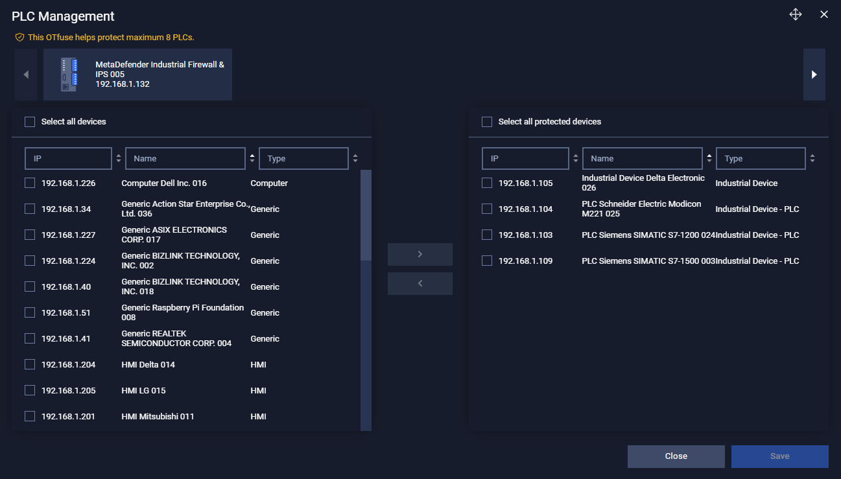Image resolution: width=841 pixels, height=479 pixels.
Task: Click PLC Siemens SIMATIC S7-1500 003
Action: click(648, 261)
